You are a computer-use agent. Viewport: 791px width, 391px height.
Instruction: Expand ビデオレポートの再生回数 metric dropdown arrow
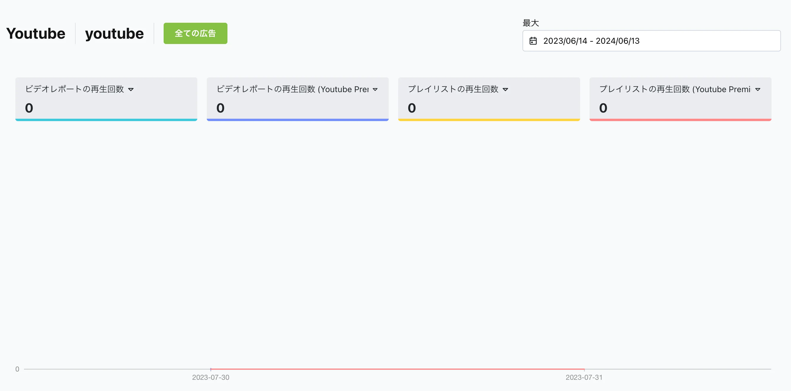pos(131,89)
